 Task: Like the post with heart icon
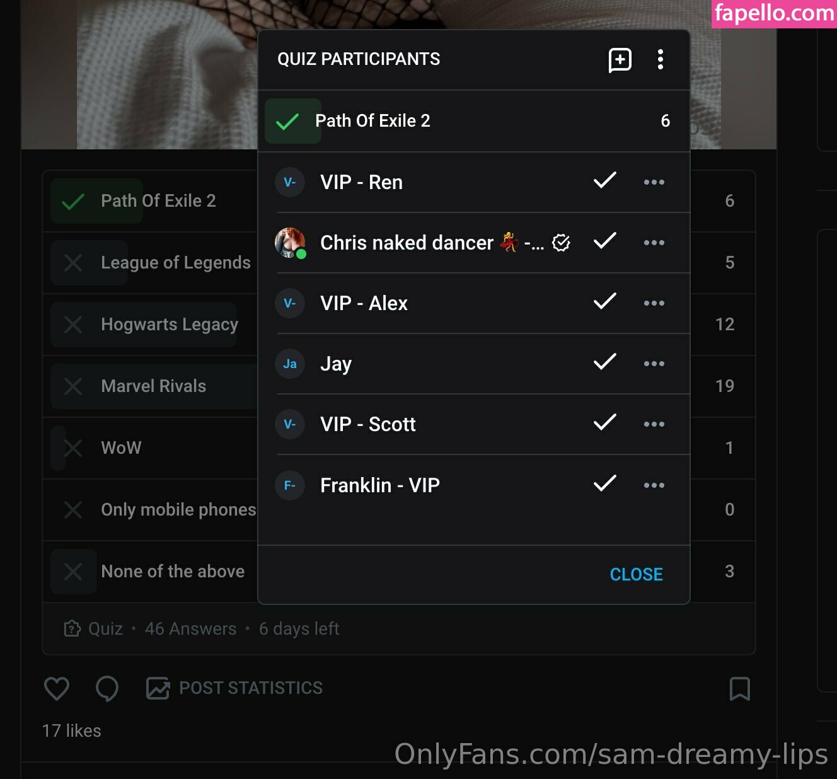click(x=57, y=688)
